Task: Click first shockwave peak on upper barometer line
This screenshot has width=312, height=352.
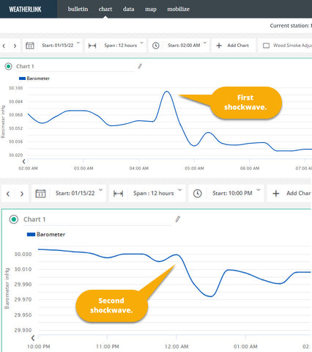Action: [x=167, y=92]
